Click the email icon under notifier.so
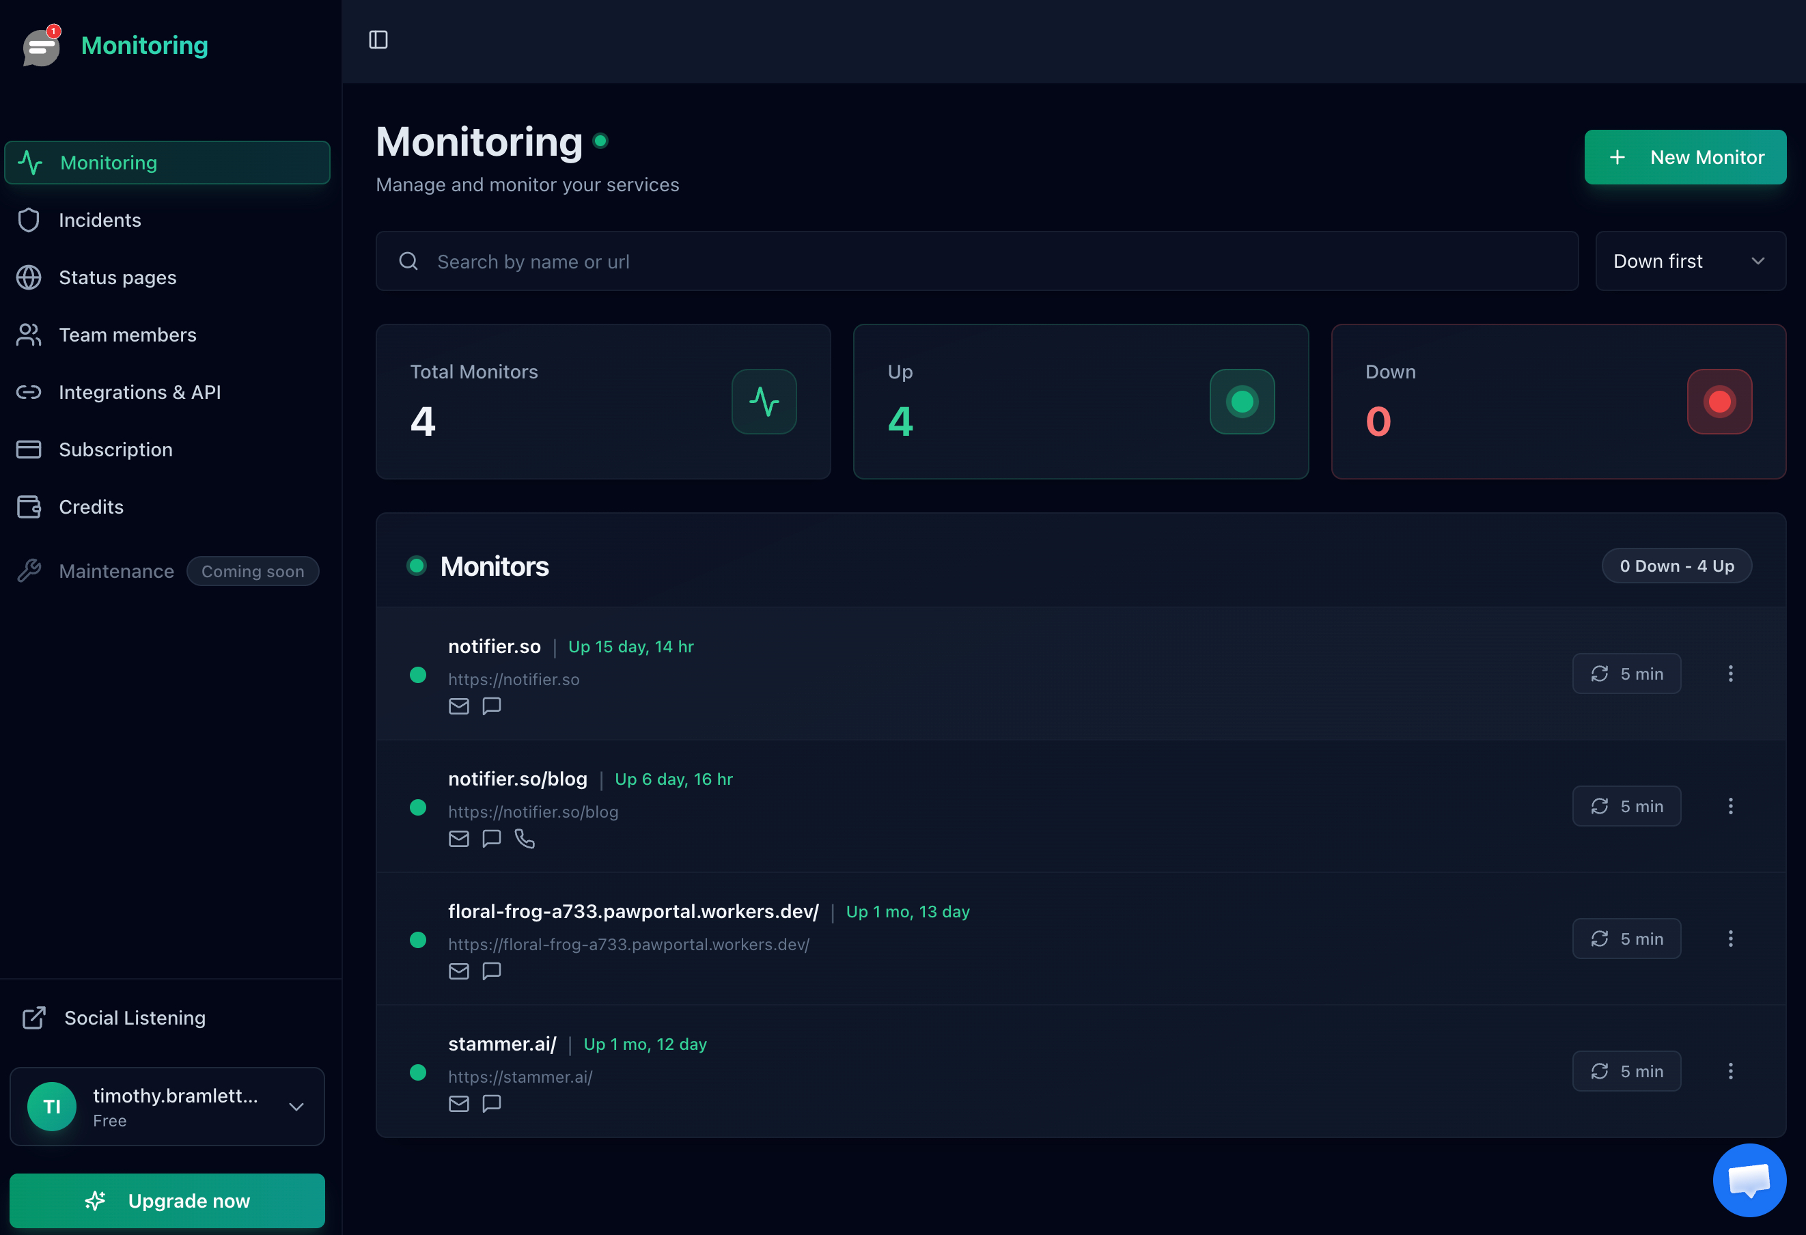Image resolution: width=1806 pixels, height=1235 pixels. [x=458, y=706]
